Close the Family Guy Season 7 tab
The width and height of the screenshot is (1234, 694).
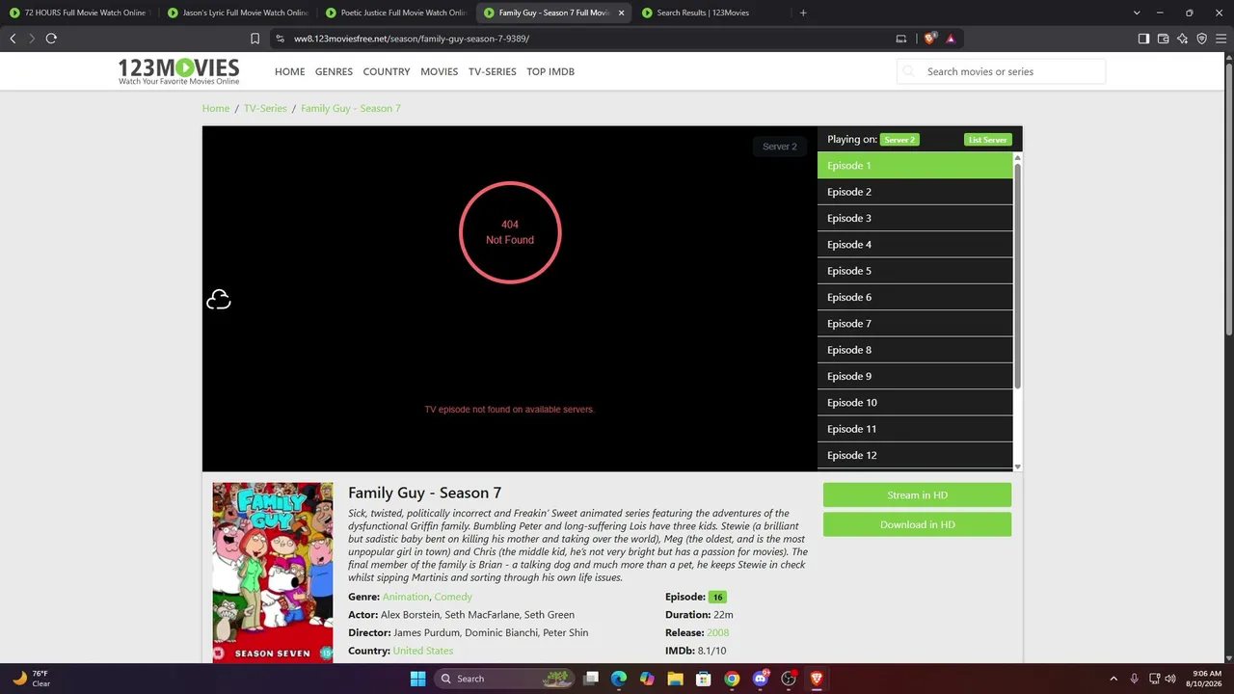621,13
